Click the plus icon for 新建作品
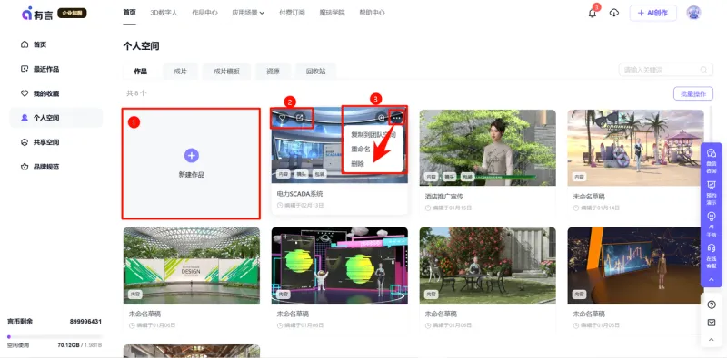 [192, 155]
